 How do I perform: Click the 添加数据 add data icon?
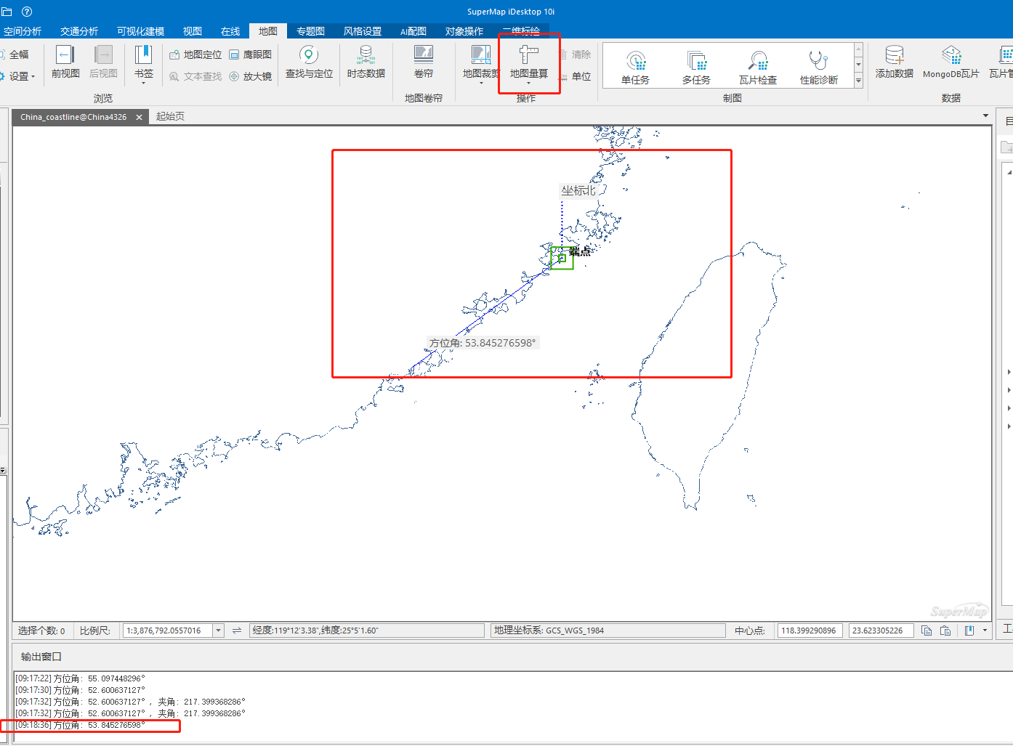(x=894, y=62)
